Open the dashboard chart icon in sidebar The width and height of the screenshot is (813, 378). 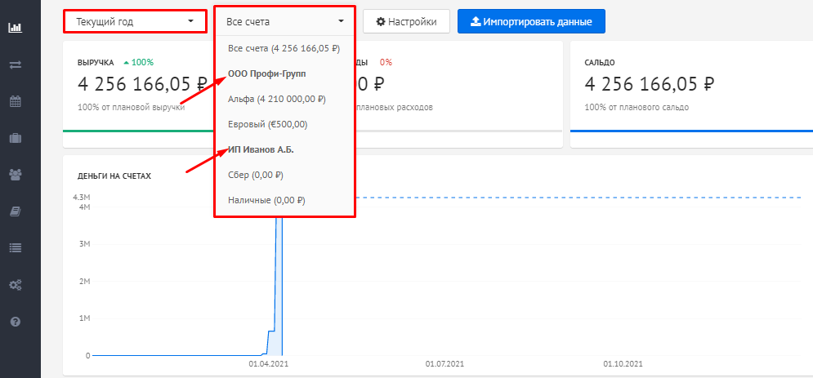(x=16, y=28)
